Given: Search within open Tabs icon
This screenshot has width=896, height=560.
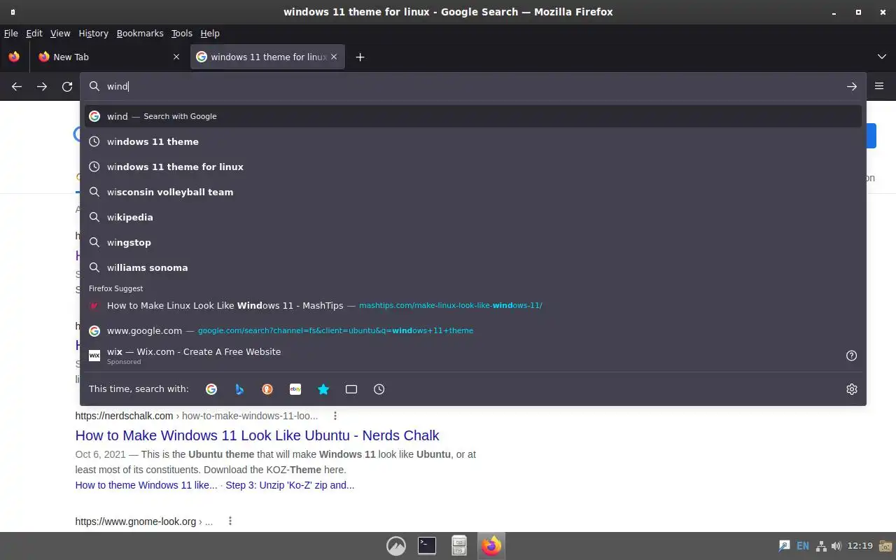Looking at the screenshot, I should (351, 389).
